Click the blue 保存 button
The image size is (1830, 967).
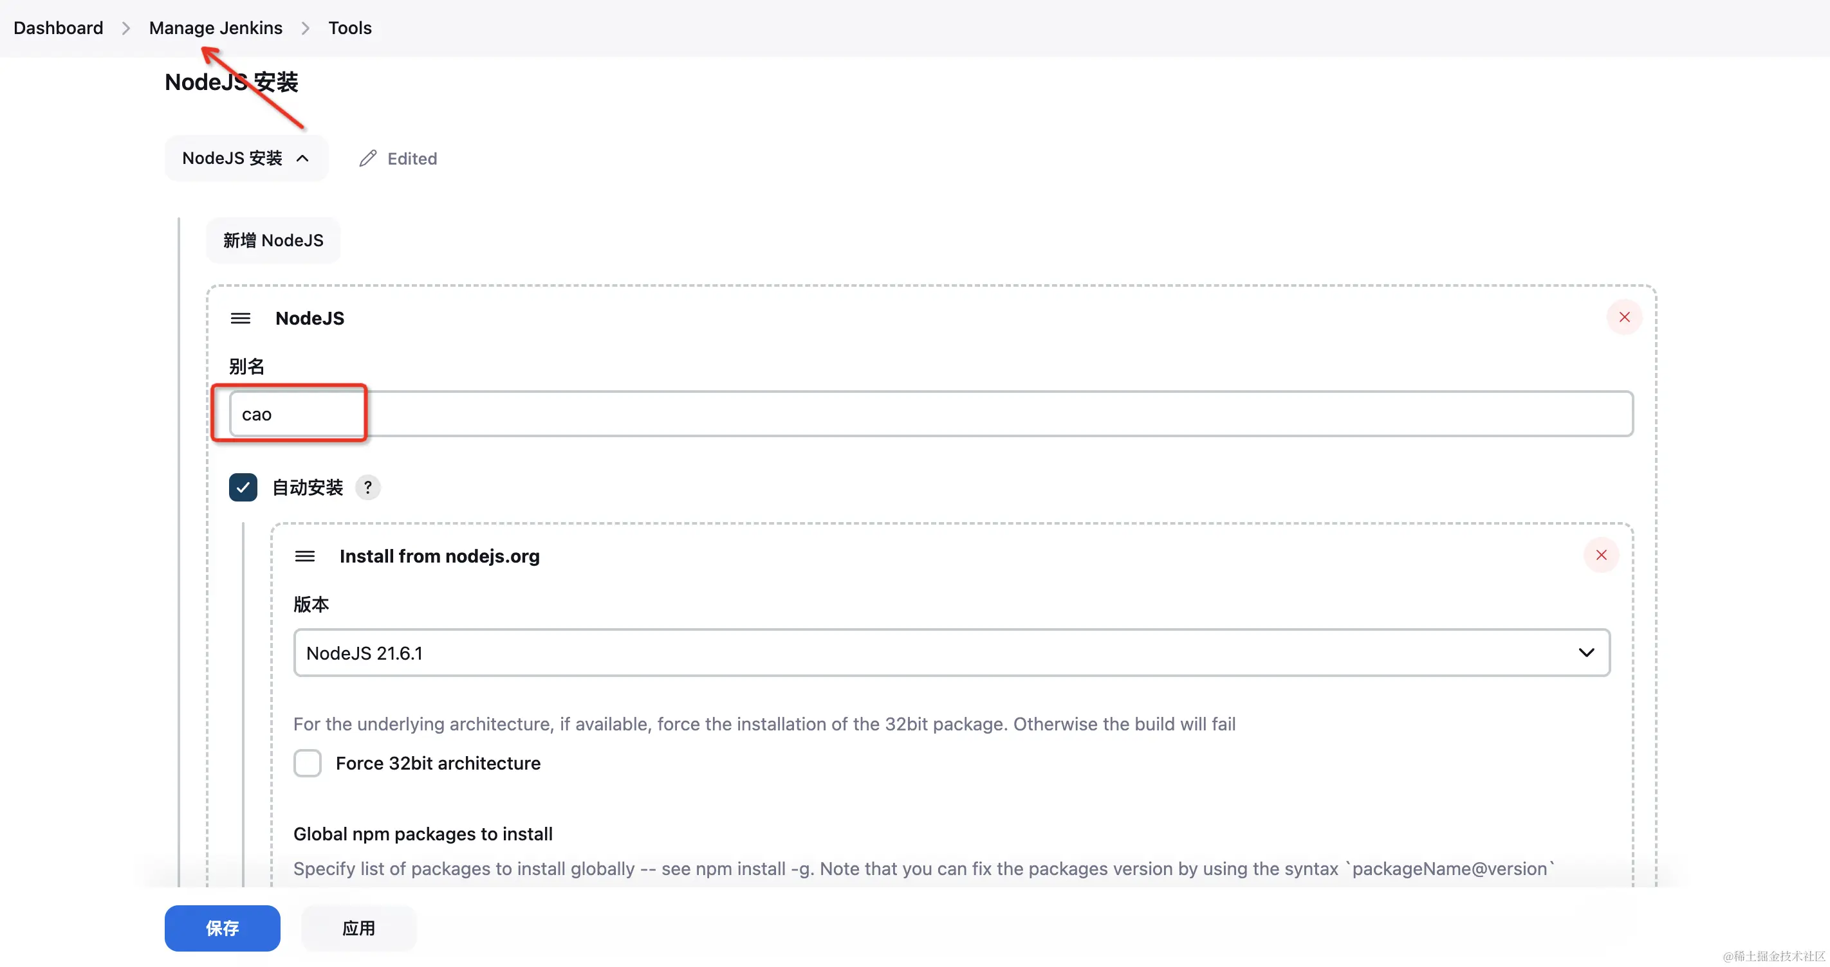tap(223, 928)
